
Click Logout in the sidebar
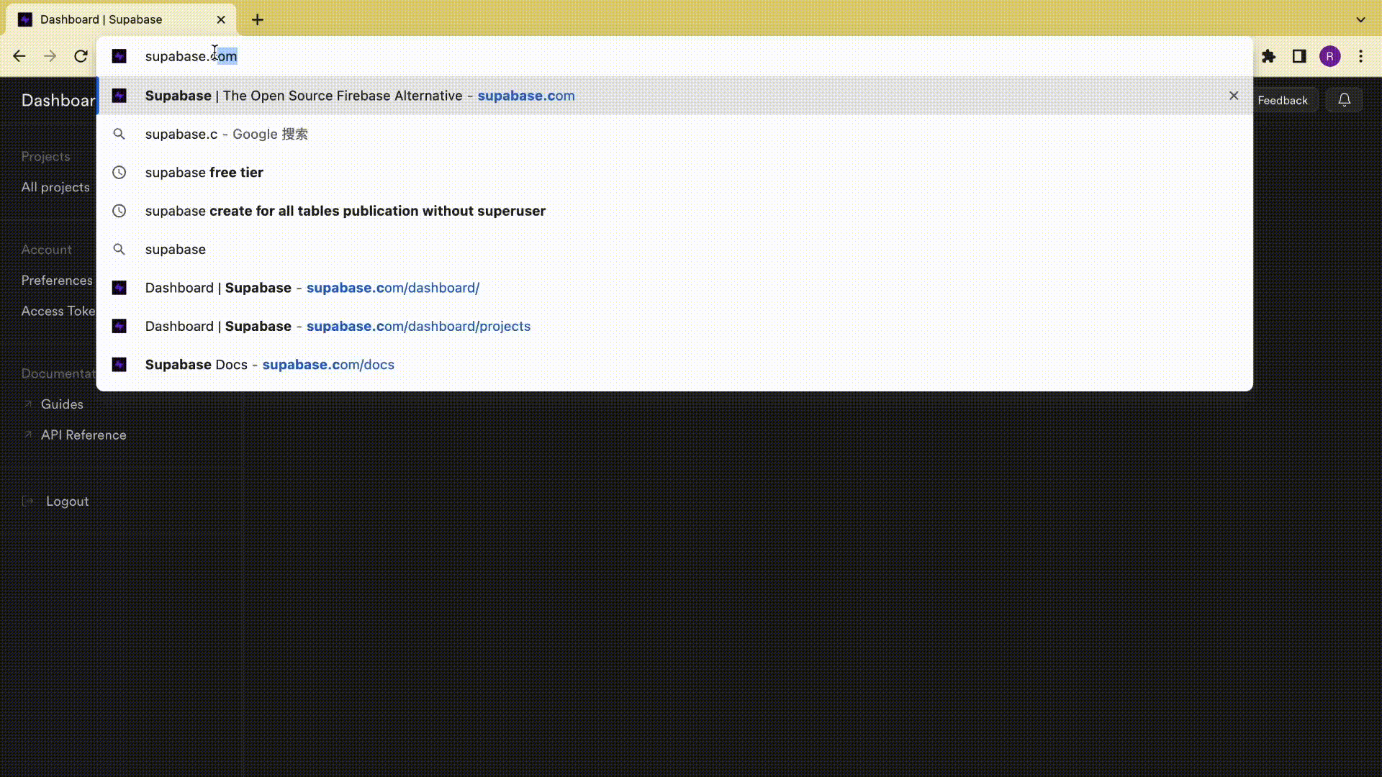[x=68, y=501]
